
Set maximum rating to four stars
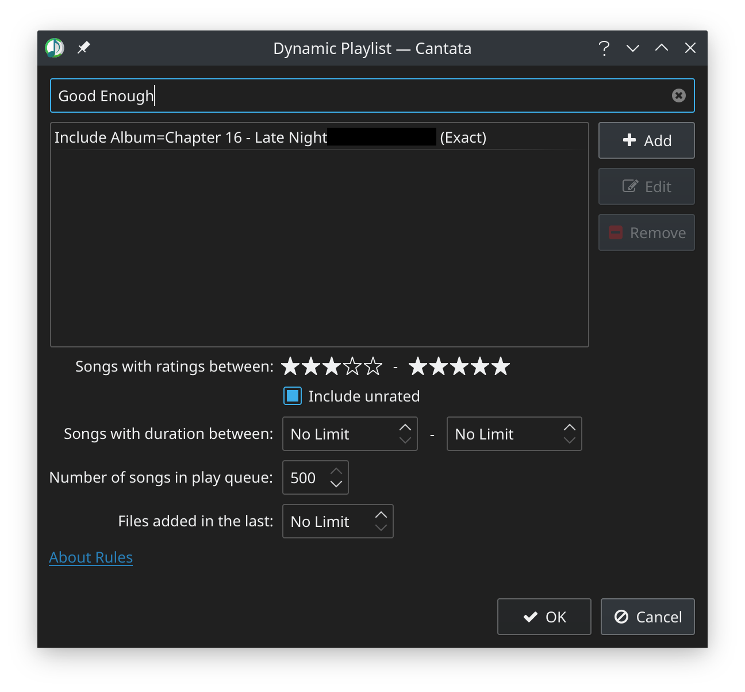[x=480, y=366]
